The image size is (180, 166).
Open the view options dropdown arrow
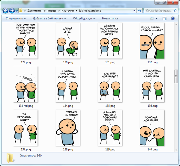[157, 19]
